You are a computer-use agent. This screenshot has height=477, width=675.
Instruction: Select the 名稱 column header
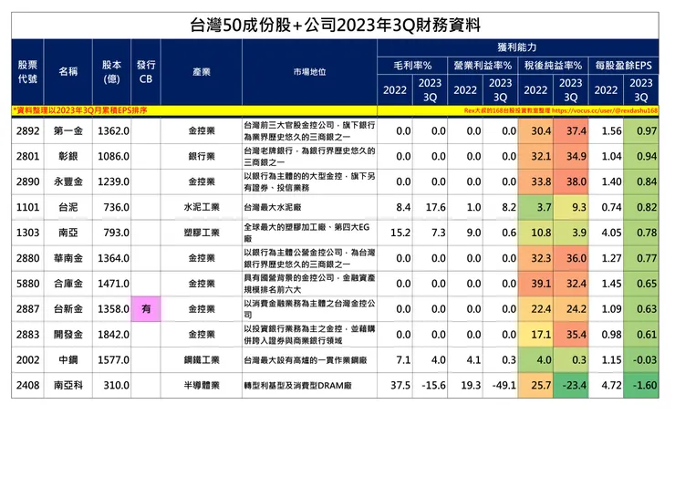68,72
